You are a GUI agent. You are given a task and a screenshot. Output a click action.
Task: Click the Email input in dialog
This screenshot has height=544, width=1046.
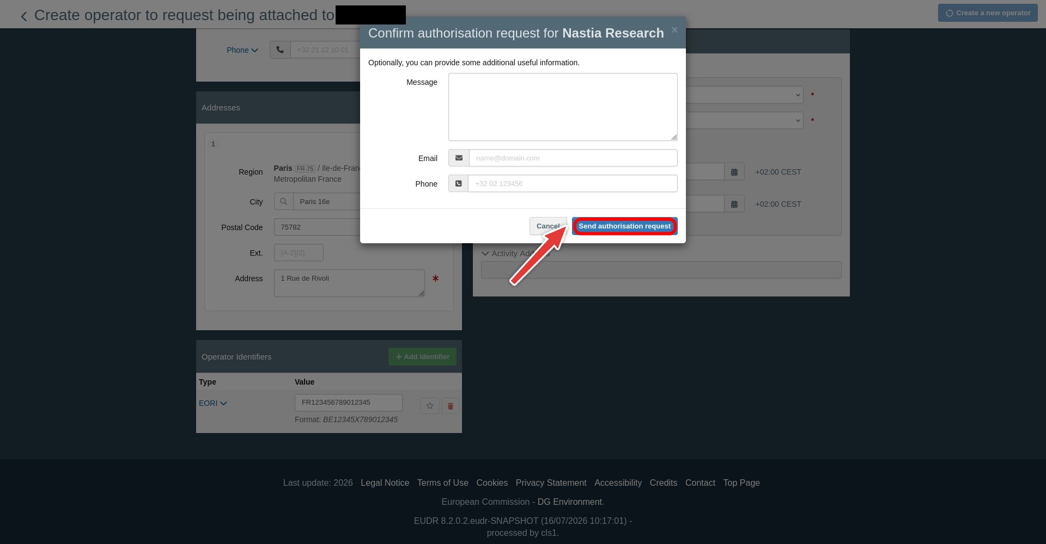click(573, 158)
